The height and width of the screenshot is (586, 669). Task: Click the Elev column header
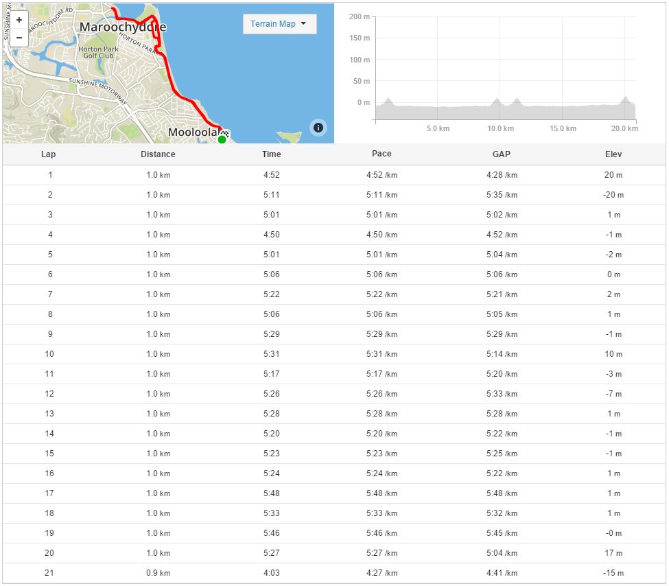point(613,154)
